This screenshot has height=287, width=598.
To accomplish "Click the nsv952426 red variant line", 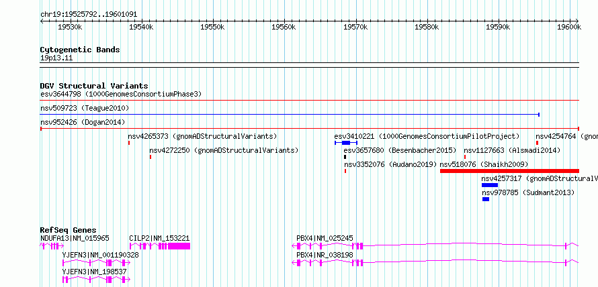I will point(309,129).
